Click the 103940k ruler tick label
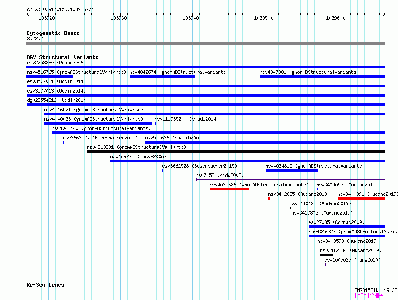Viewport: 398px width, 300px height. (192, 18)
